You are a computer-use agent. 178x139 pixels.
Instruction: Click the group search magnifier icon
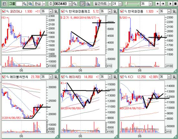click(x=25, y=4)
